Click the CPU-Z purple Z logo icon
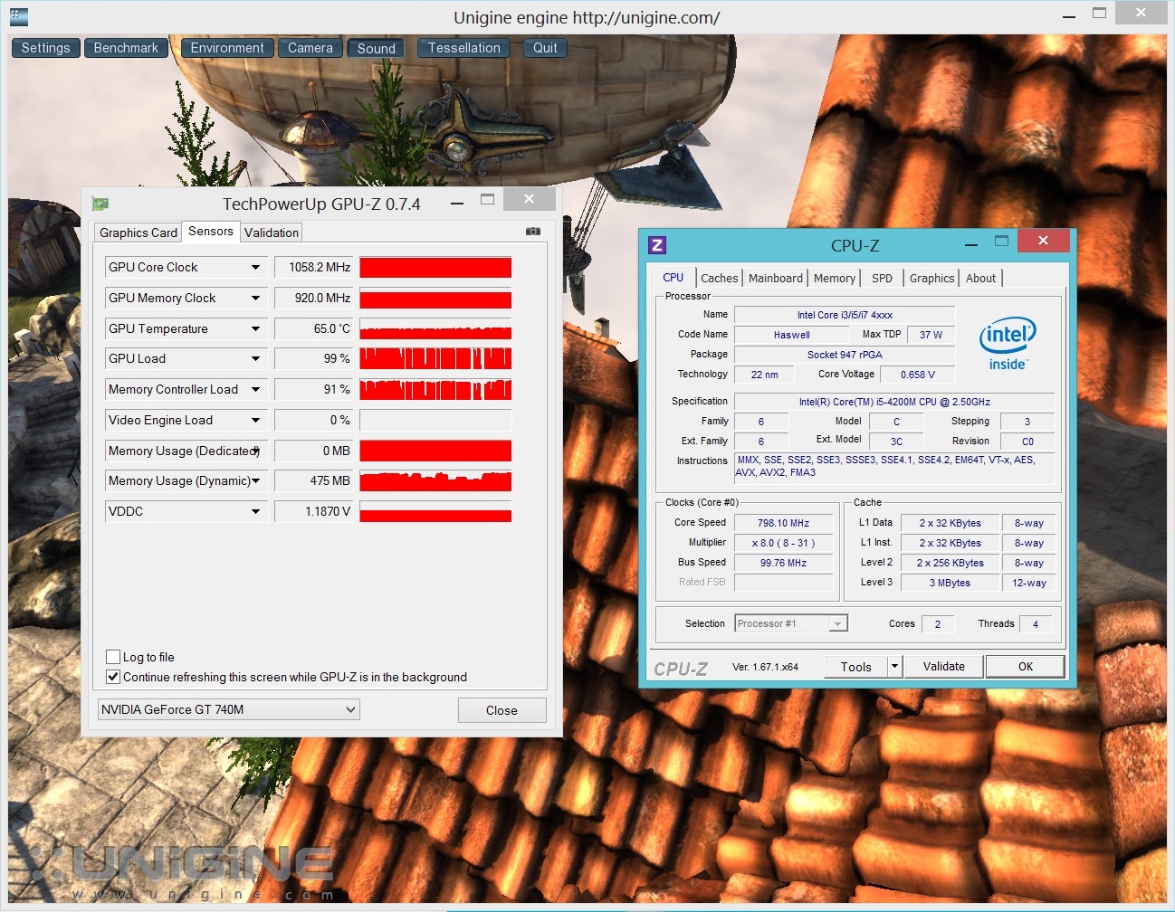 click(657, 245)
